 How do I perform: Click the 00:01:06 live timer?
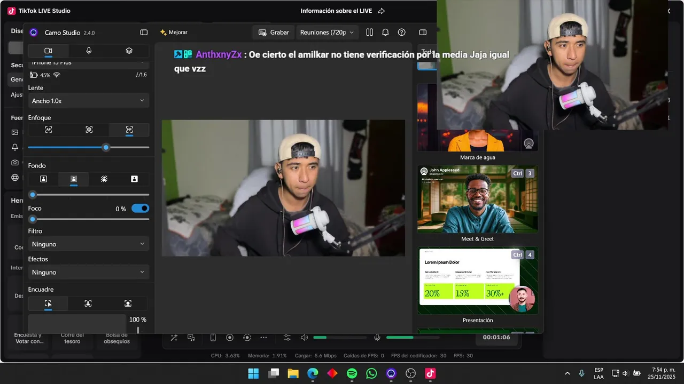496,338
